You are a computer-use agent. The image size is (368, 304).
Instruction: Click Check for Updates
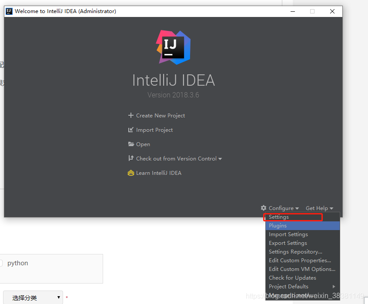point(292,277)
